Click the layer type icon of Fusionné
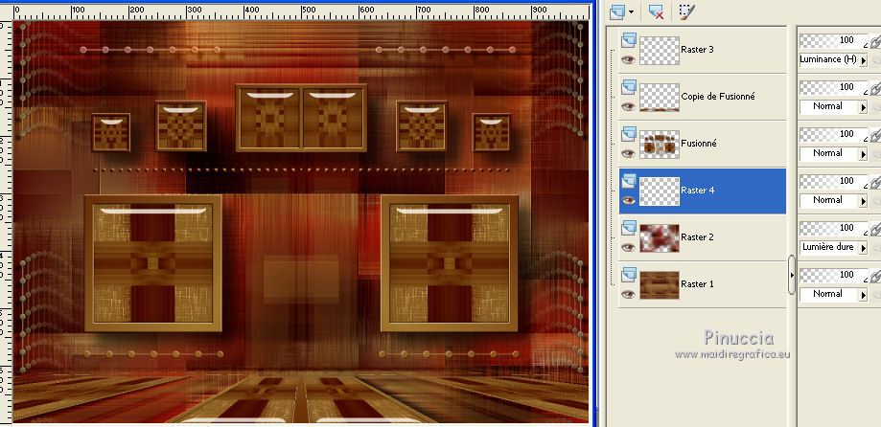The image size is (881, 427). pyautogui.click(x=629, y=134)
